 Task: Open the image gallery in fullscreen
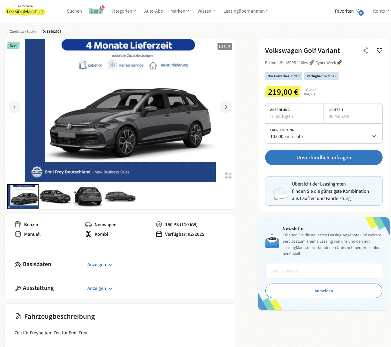click(228, 175)
